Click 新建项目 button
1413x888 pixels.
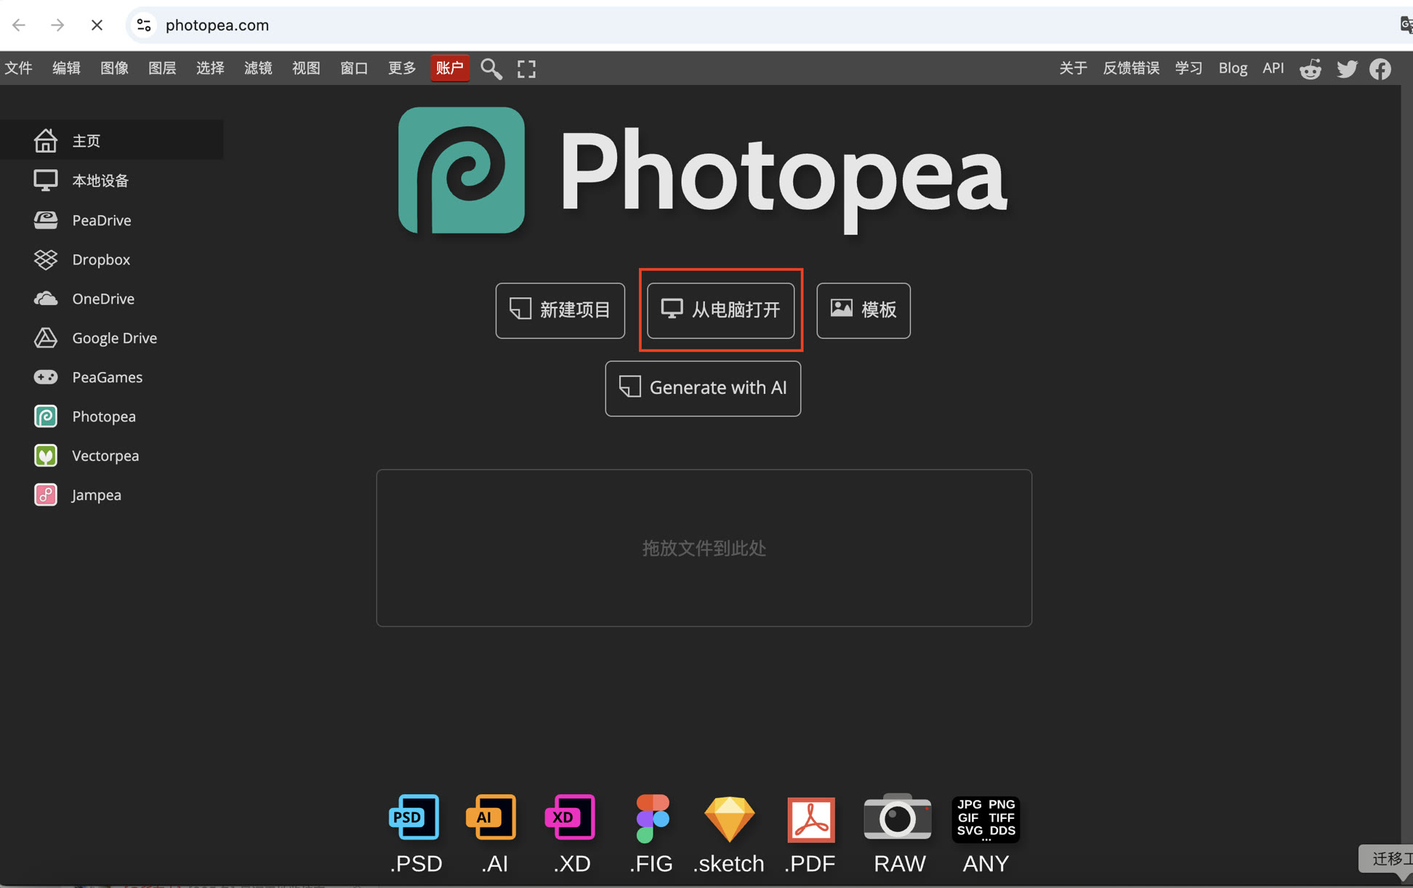coord(560,310)
